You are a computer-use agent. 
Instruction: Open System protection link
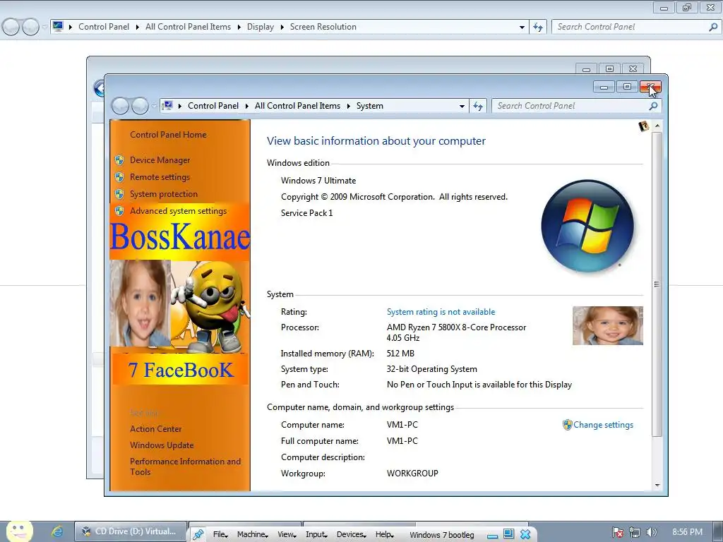tap(163, 194)
